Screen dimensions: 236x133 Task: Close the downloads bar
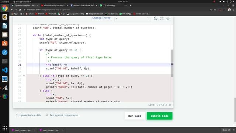pyautogui.click(x=234, y=130)
